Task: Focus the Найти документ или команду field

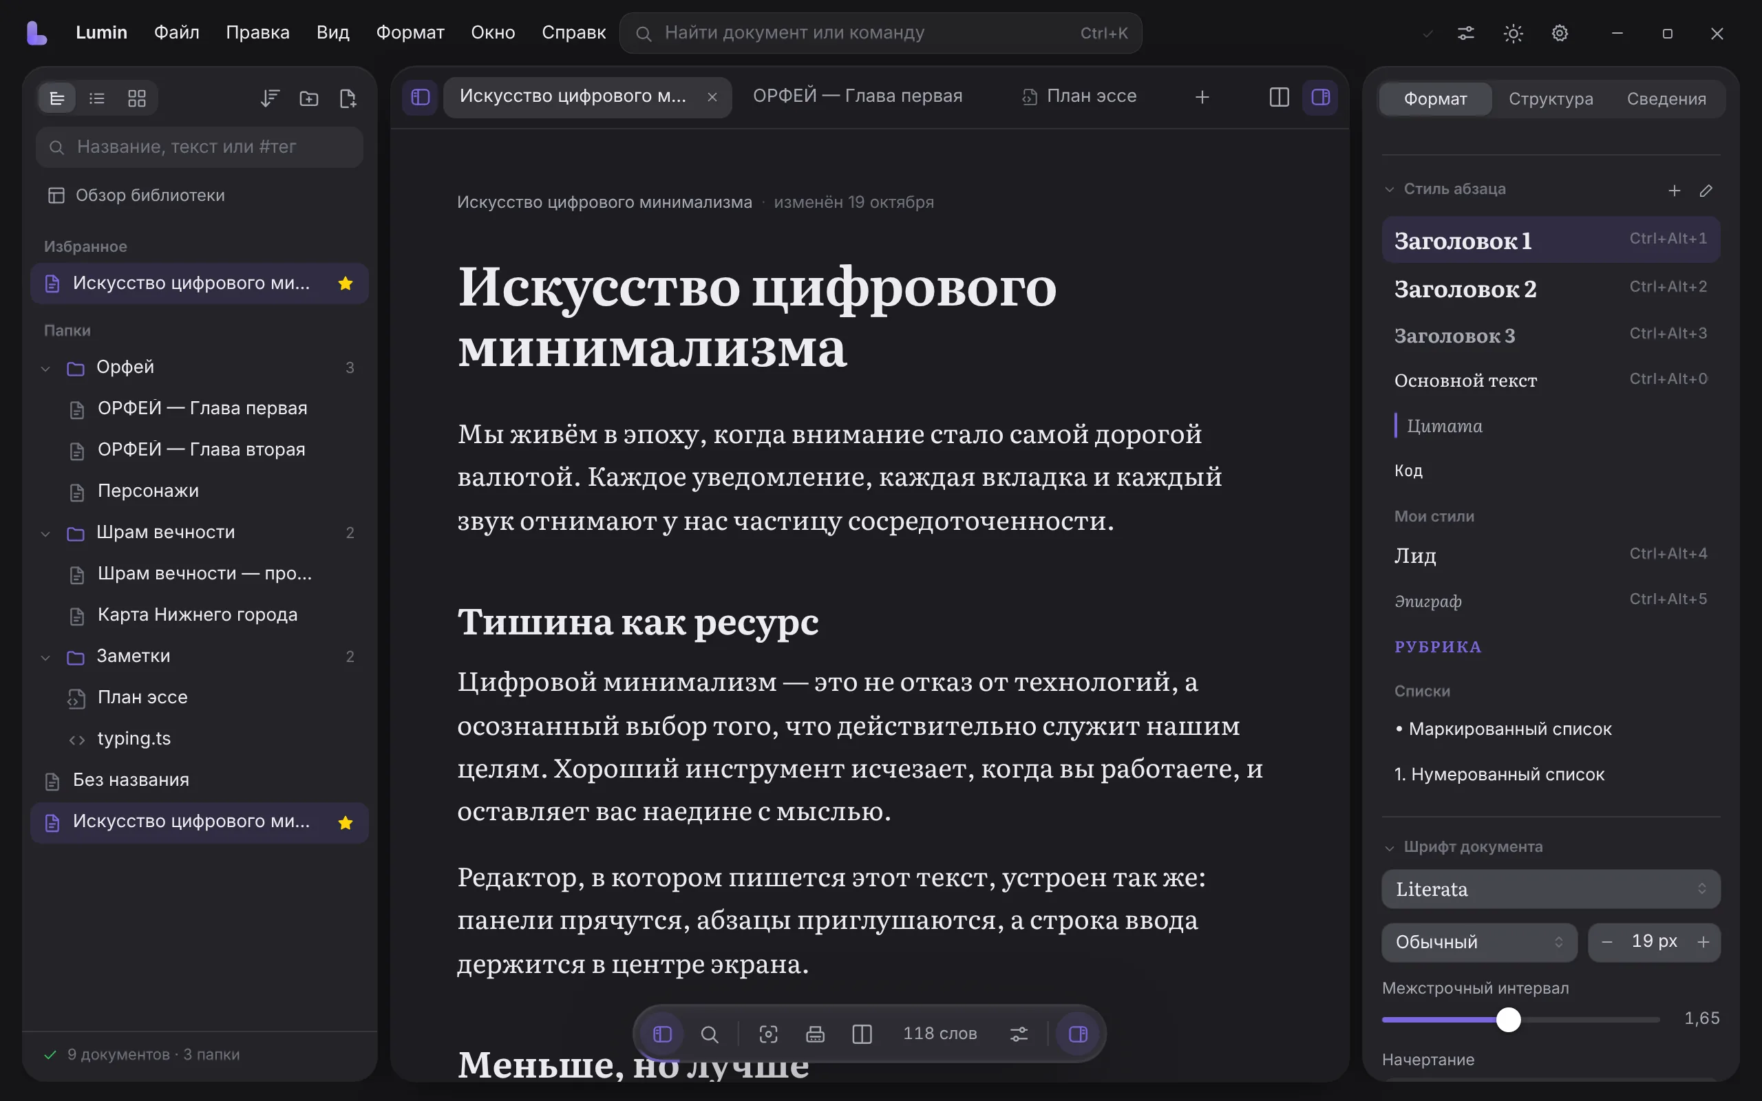Action: (880, 33)
